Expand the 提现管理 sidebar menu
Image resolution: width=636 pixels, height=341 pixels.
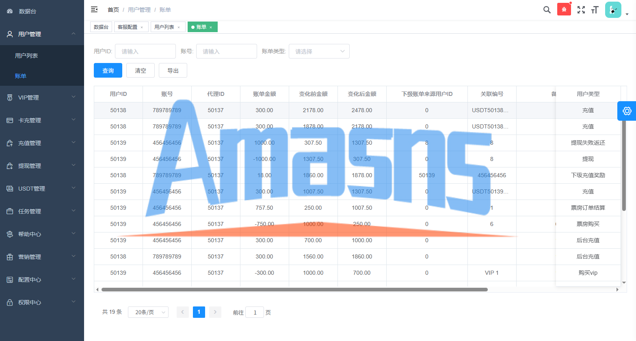click(42, 166)
